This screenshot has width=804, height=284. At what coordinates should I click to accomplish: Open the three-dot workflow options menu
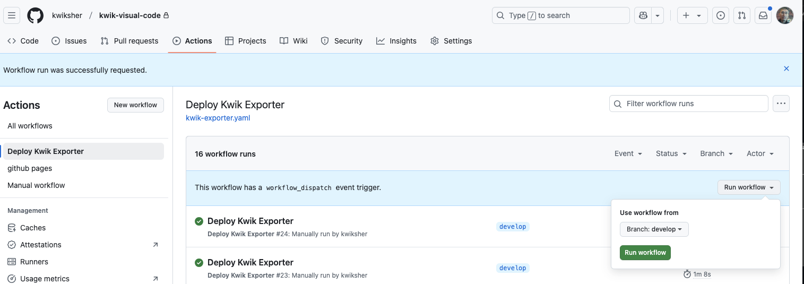point(781,104)
